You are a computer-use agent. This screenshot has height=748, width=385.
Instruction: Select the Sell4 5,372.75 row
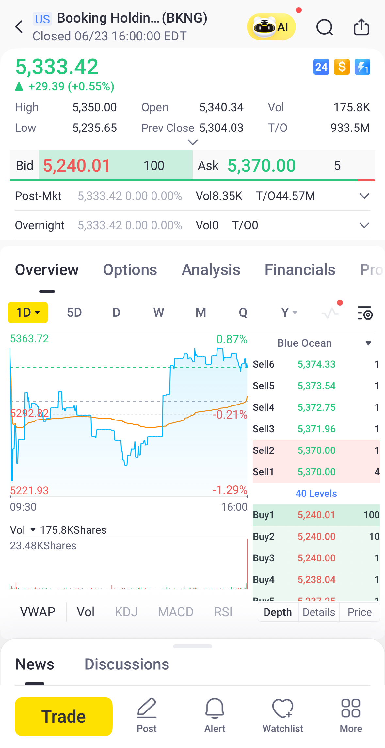[316, 407]
